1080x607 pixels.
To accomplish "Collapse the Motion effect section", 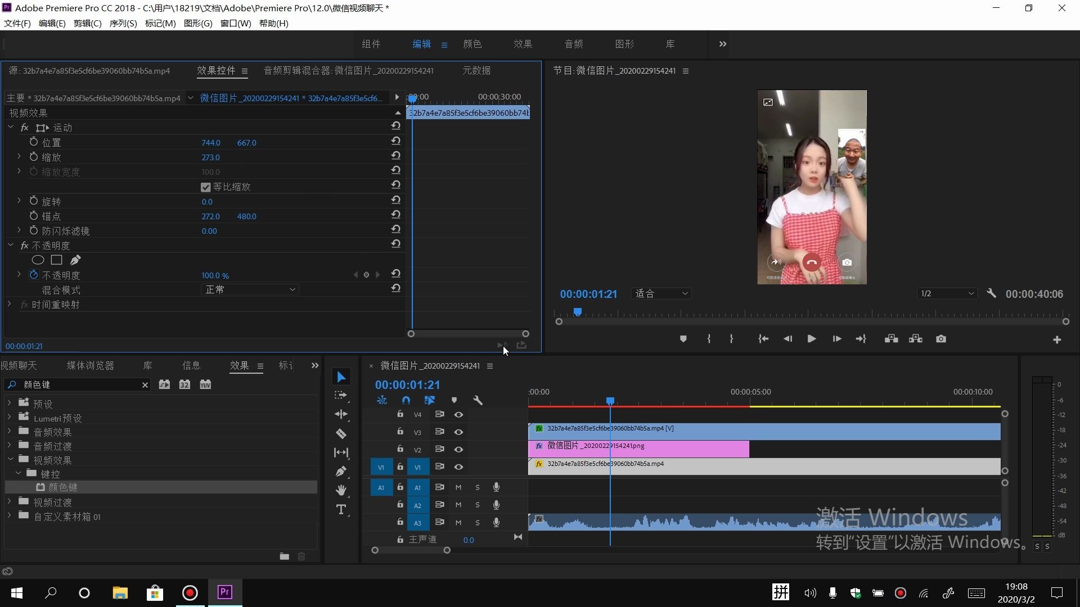I will [x=10, y=128].
